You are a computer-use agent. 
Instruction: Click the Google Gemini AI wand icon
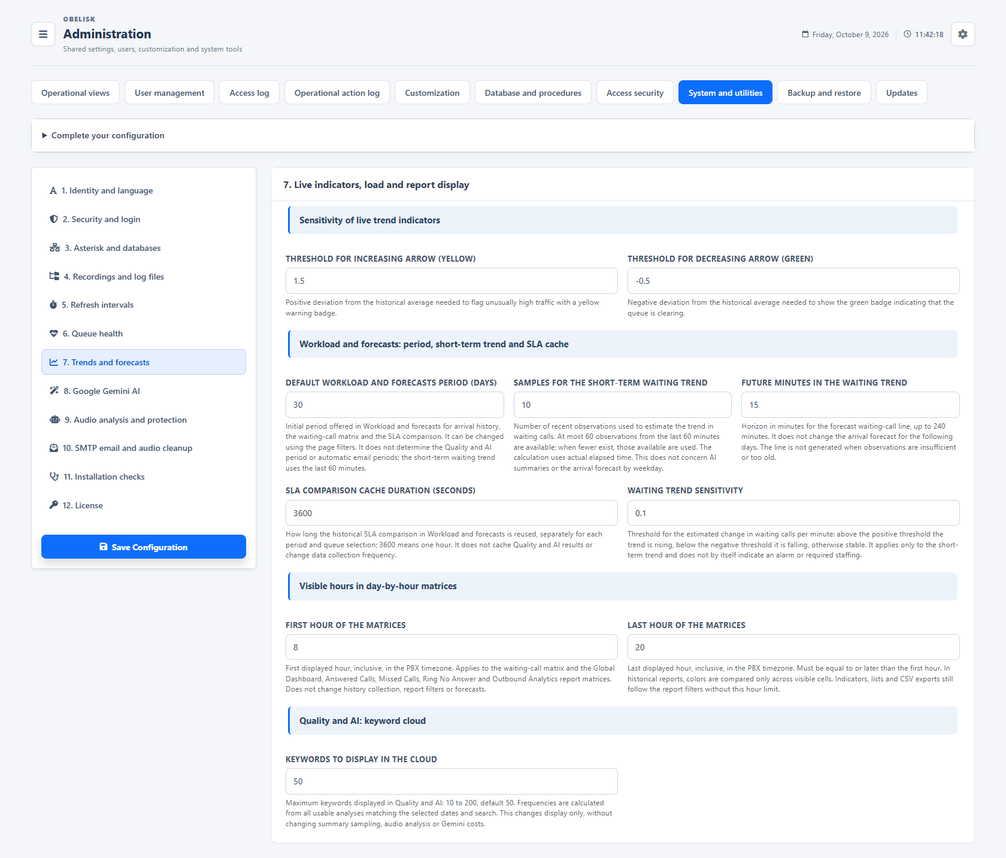[54, 391]
